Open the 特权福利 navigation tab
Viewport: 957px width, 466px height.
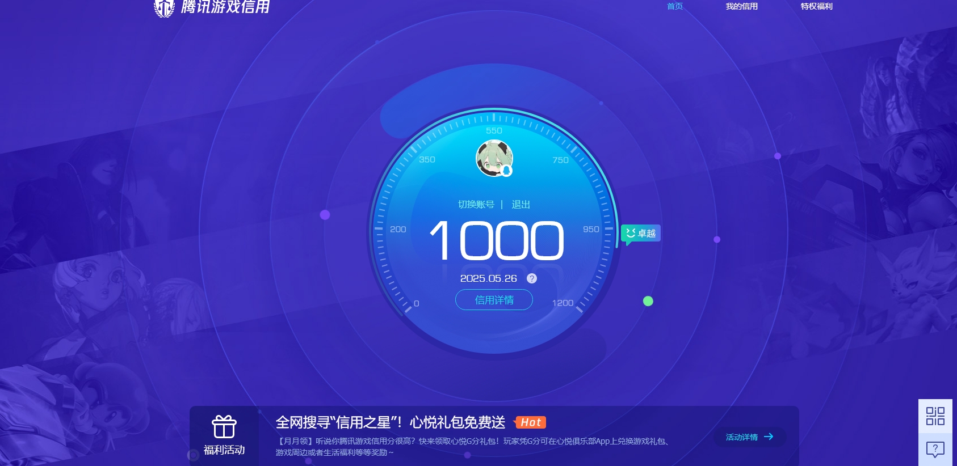pyautogui.click(x=816, y=6)
